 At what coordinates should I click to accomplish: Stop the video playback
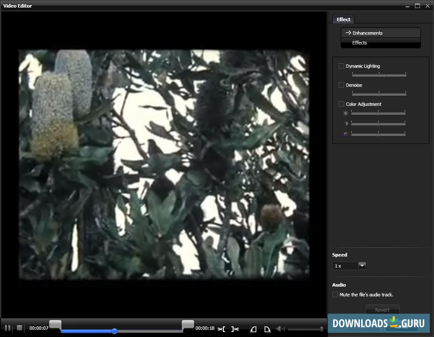tap(19, 328)
